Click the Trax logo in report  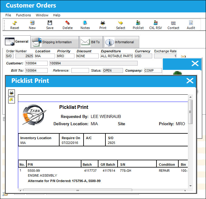[x=34, y=115]
